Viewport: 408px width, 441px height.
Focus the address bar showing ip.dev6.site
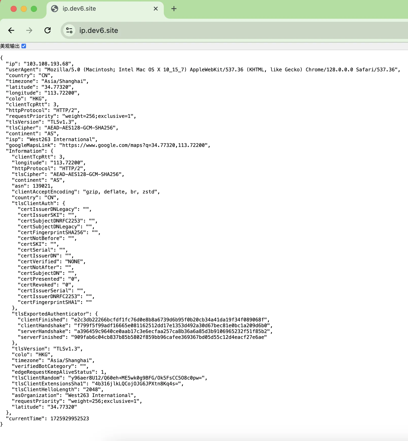coord(202,31)
